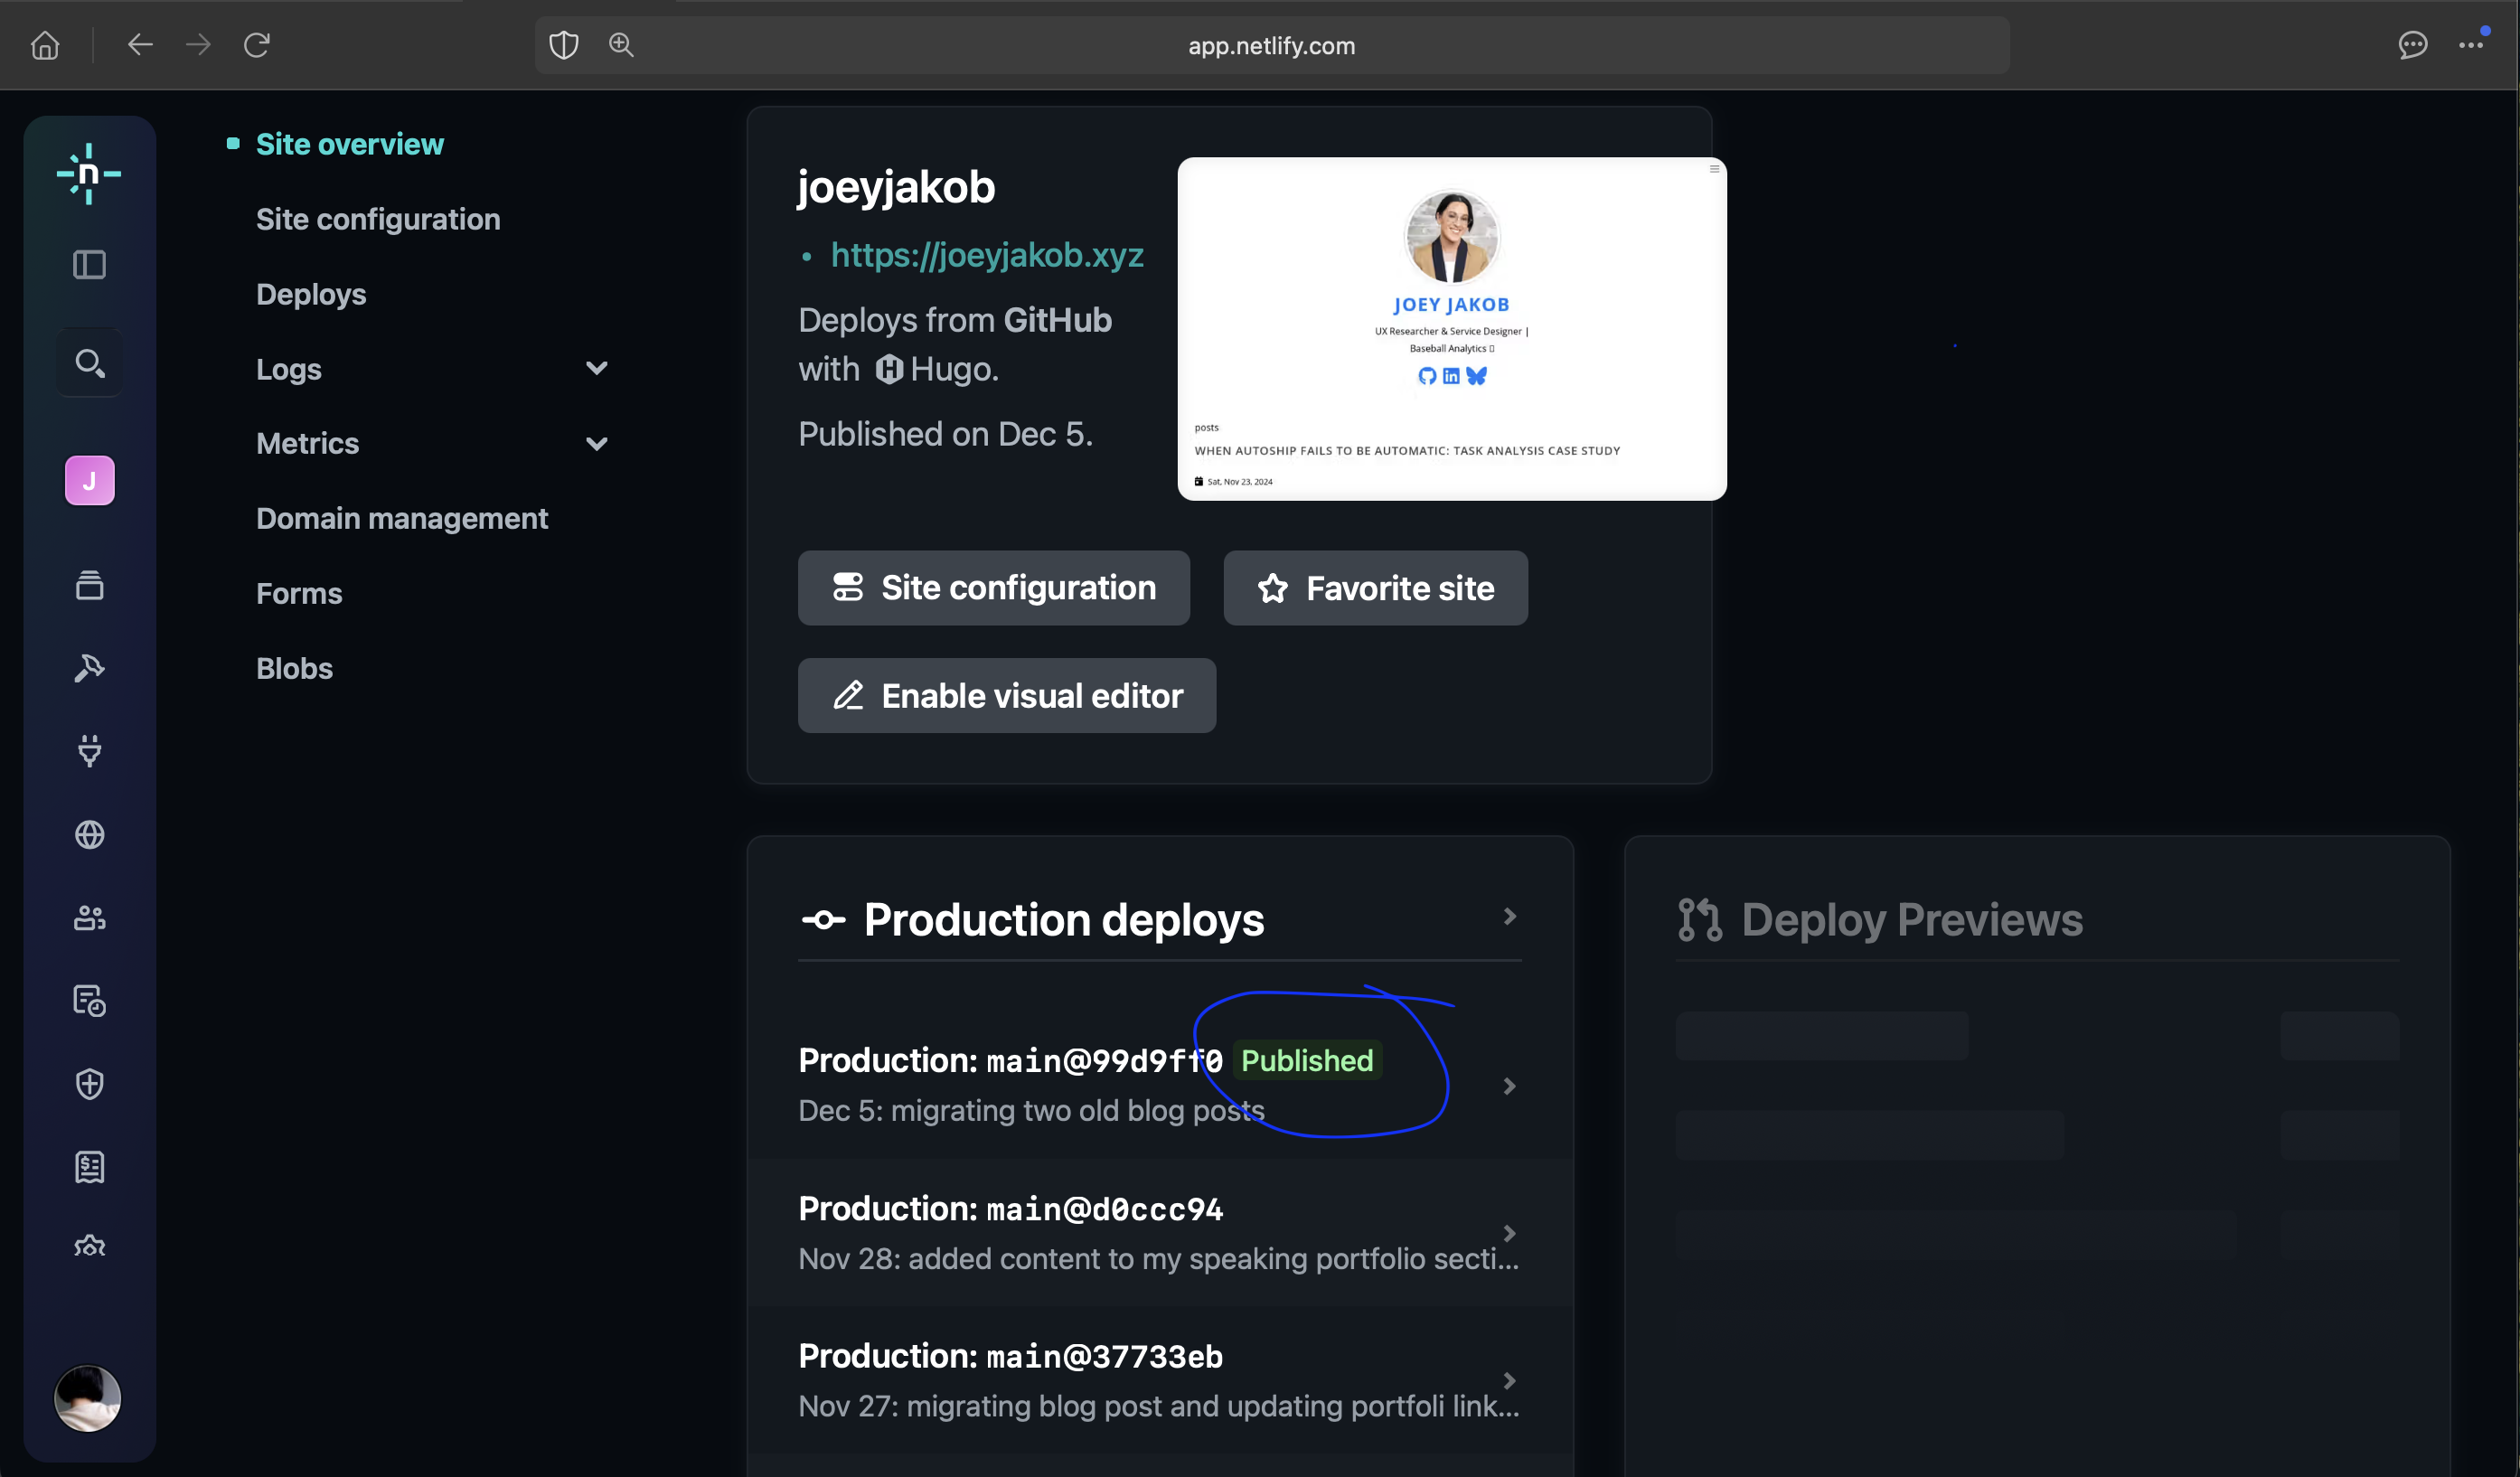The height and width of the screenshot is (1477, 2520).
Task: Click the pink J team avatar
Action: point(89,481)
